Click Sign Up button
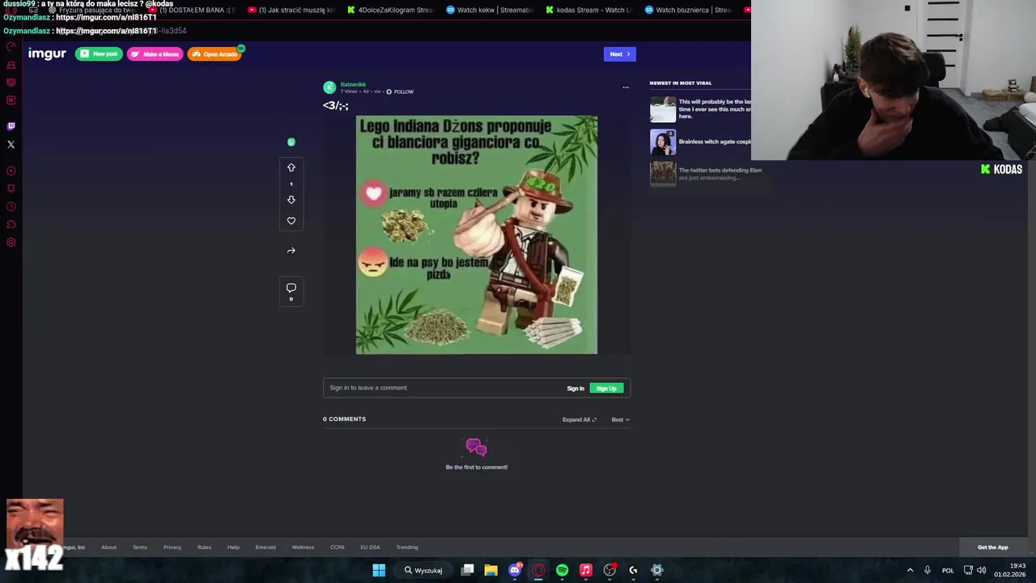 point(606,389)
